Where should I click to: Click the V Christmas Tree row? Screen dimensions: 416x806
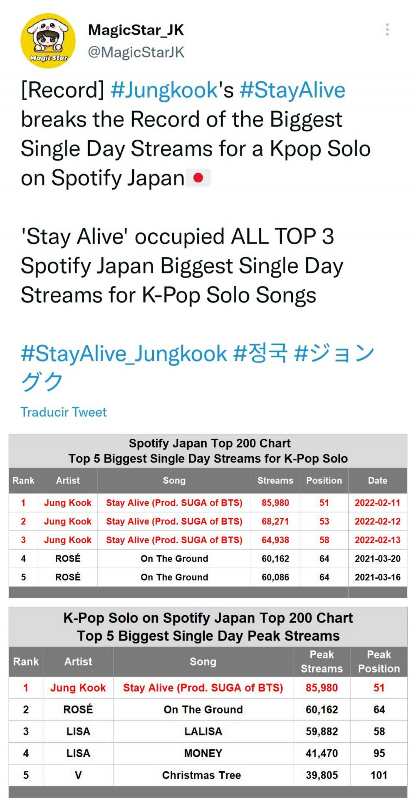(x=208, y=775)
